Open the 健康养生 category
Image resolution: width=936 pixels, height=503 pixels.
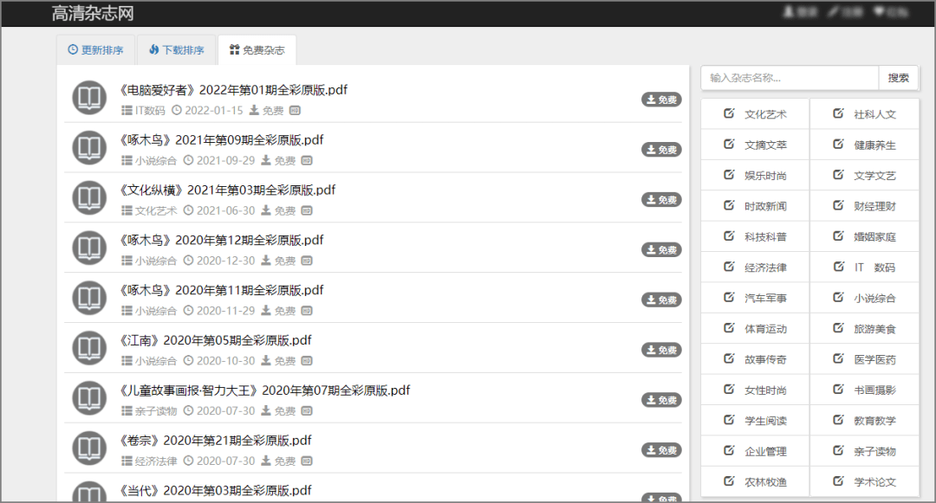pos(865,145)
